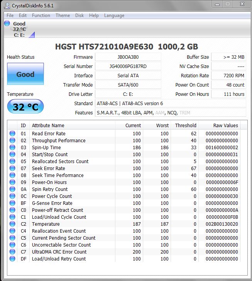This screenshot has width=252, height=281.
Task: Click the Current column header
Action: tap(129, 126)
